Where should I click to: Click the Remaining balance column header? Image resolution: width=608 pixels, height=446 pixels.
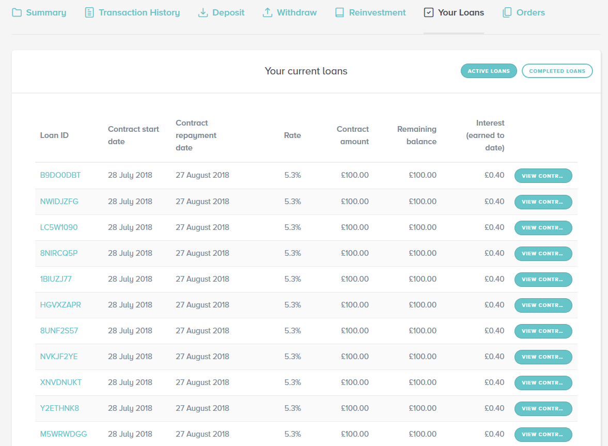[417, 135]
